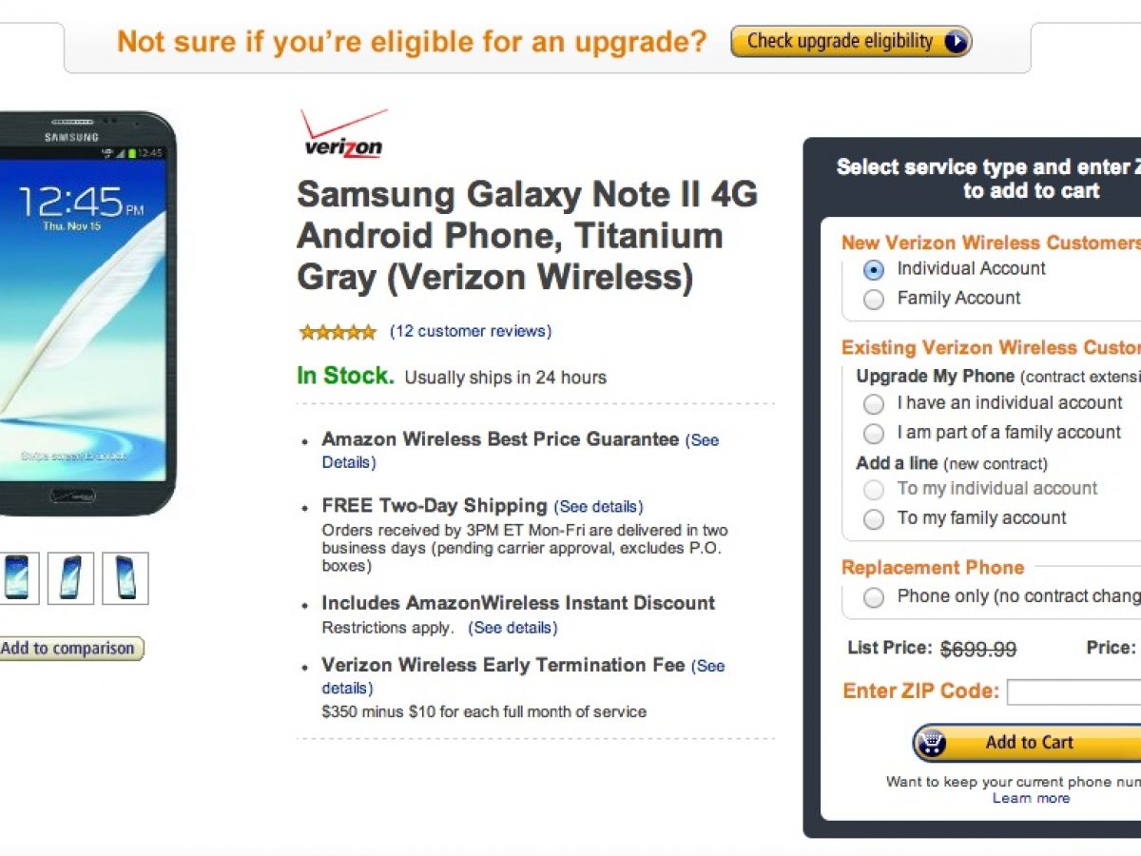Select 'Phone only' replacement option
The height and width of the screenshot is (856, 1141).
pos(873,597)
